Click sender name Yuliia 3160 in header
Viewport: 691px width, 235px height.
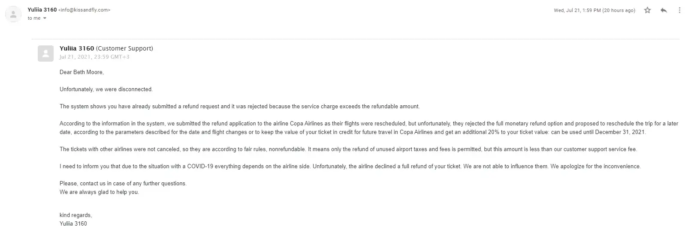point(42,10)
